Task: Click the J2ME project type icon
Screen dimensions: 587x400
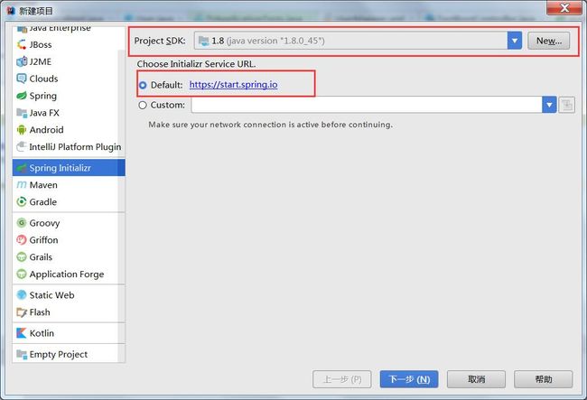Action: (22, 61)
